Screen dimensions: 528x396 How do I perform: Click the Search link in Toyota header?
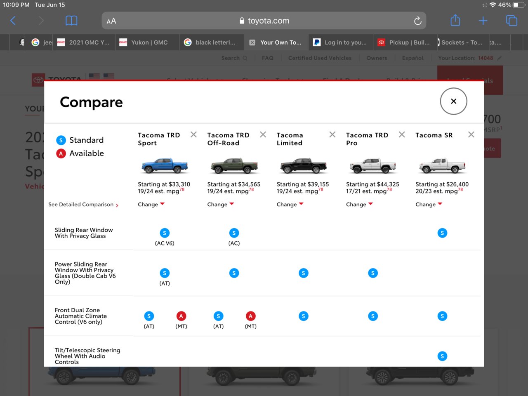click(x=234, y=58)
